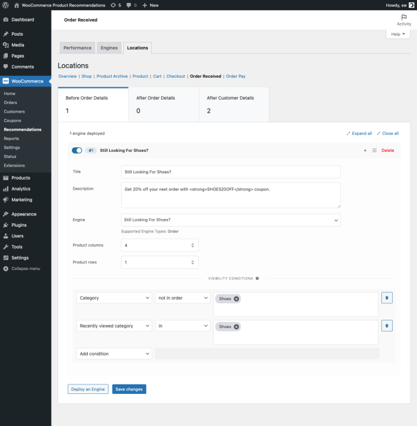The height and width of the screenshot is (426, 417).
Task: Click the visibility conditions help icon
Action: (x=257, y=278)
